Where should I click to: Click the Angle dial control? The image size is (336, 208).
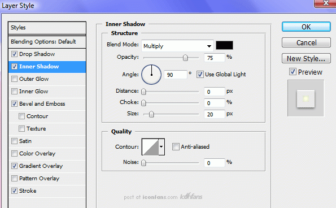[x=151, y=75]
